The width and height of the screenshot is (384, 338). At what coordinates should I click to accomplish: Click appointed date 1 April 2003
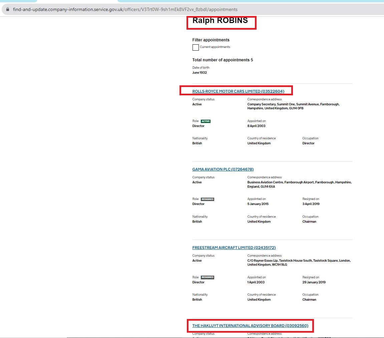(x=256, y=282)
